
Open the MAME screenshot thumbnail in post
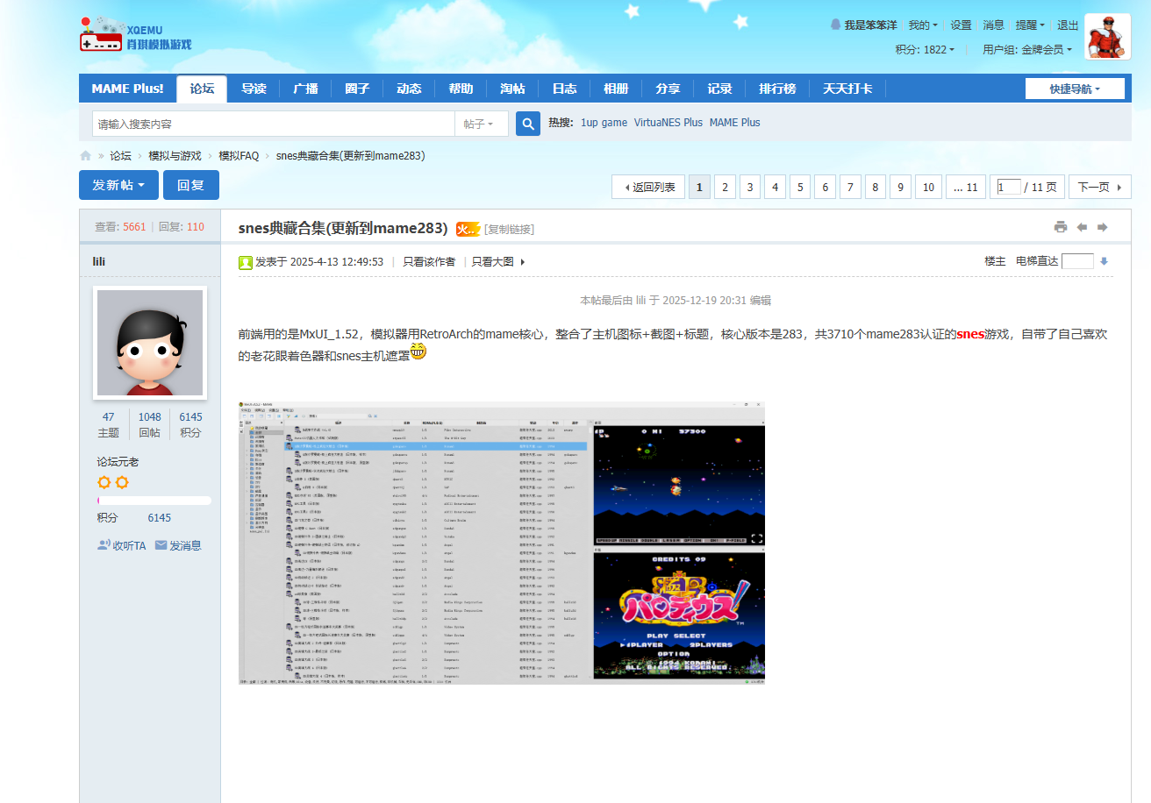click(501, 542)
